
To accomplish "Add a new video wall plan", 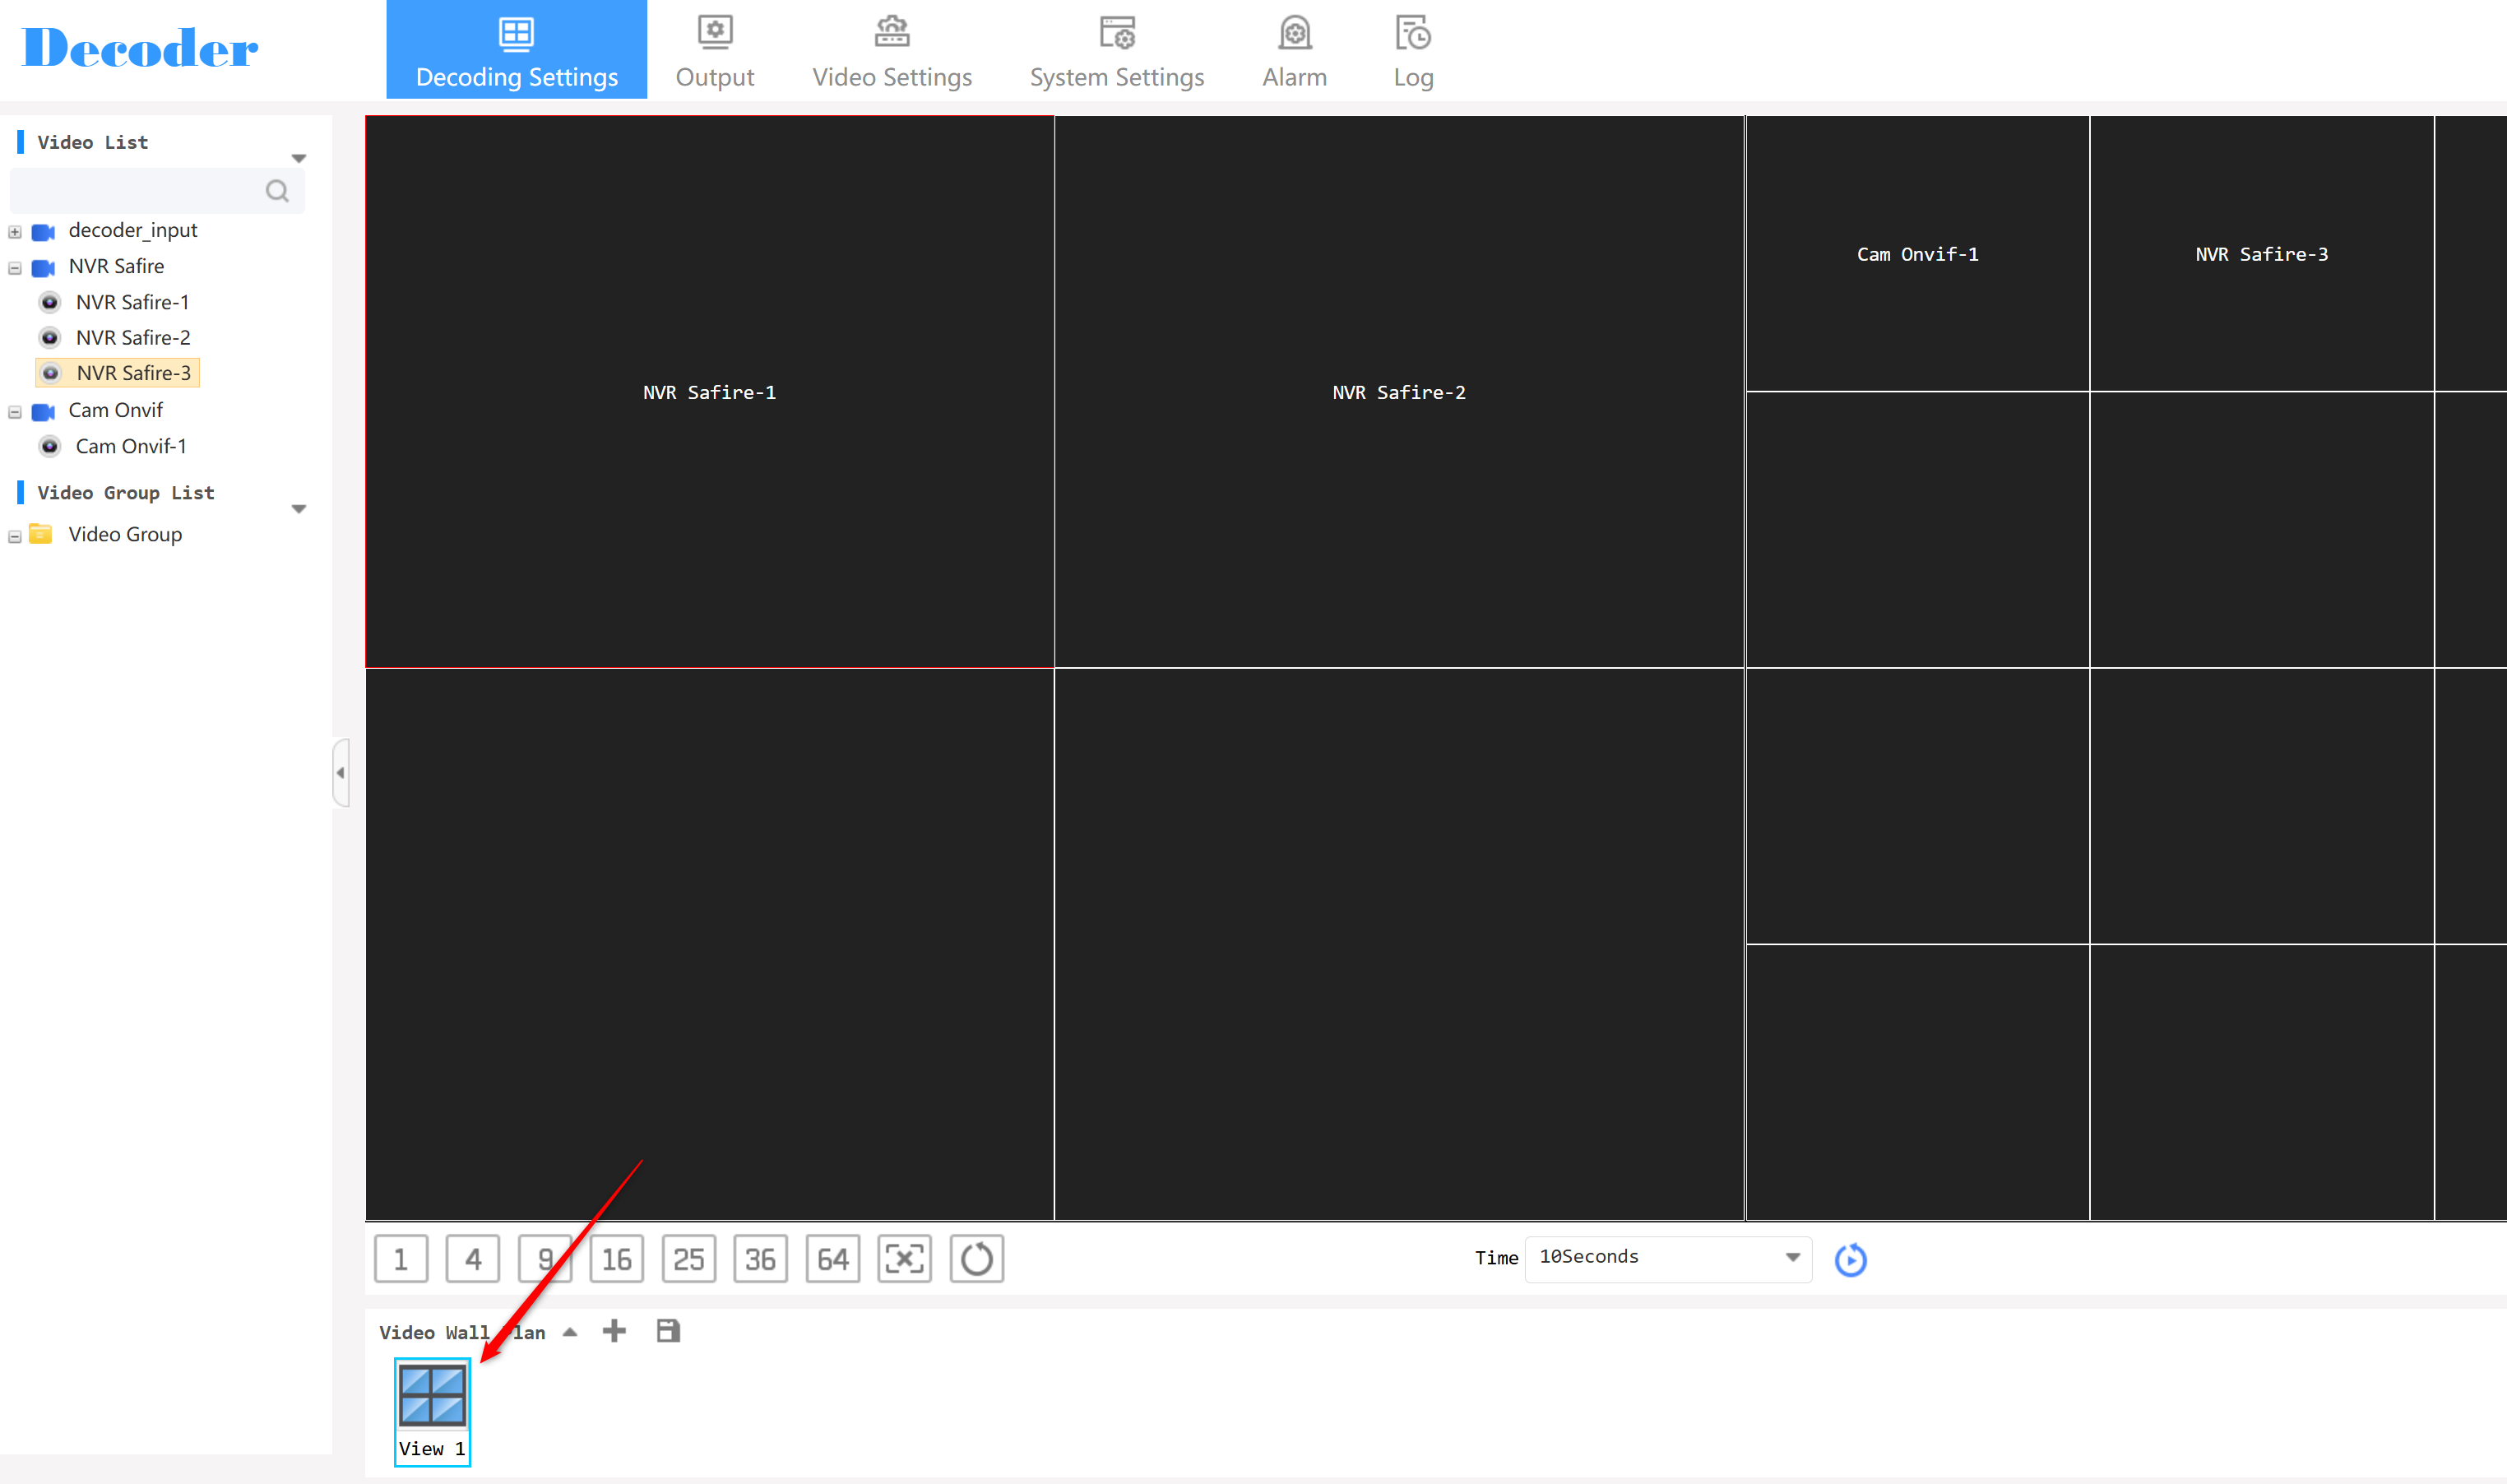I will tap(614, 1331).
